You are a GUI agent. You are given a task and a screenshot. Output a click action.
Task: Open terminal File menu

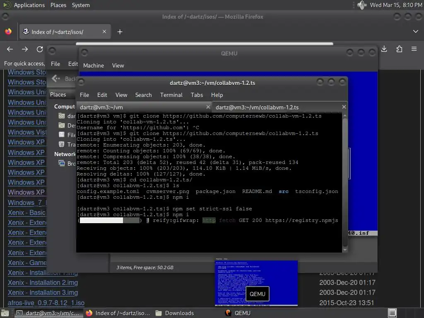(84, 95)
